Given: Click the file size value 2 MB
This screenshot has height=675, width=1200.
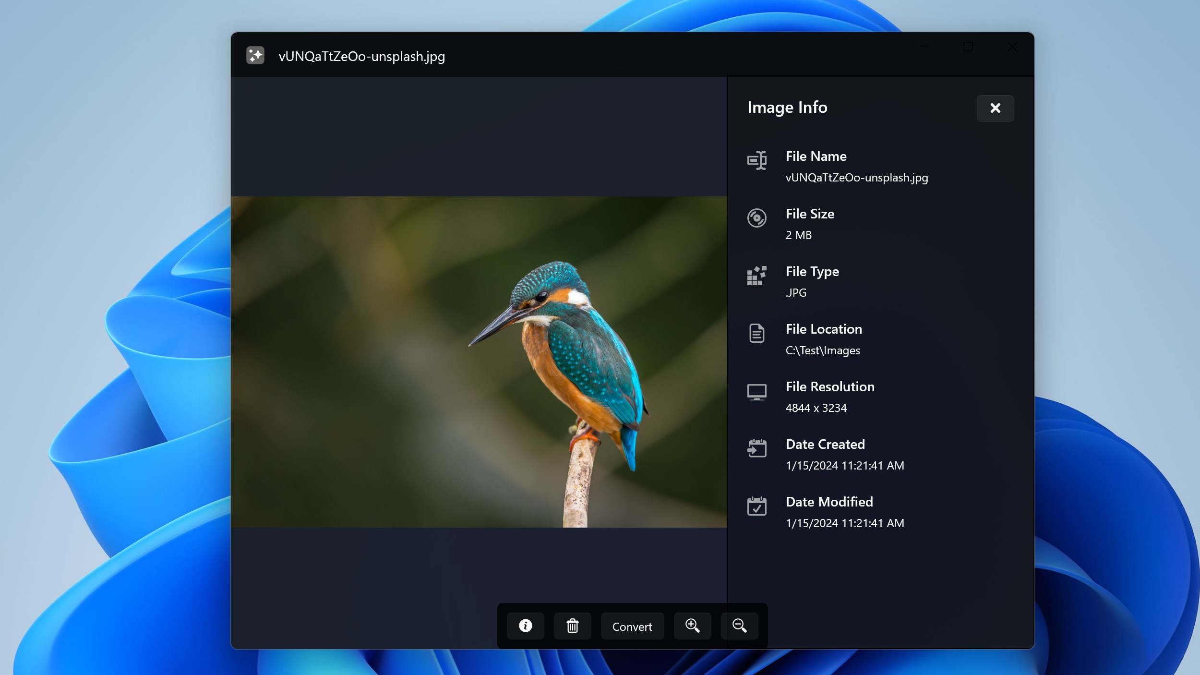Looking at the screenshot, I should coord(799,235).
